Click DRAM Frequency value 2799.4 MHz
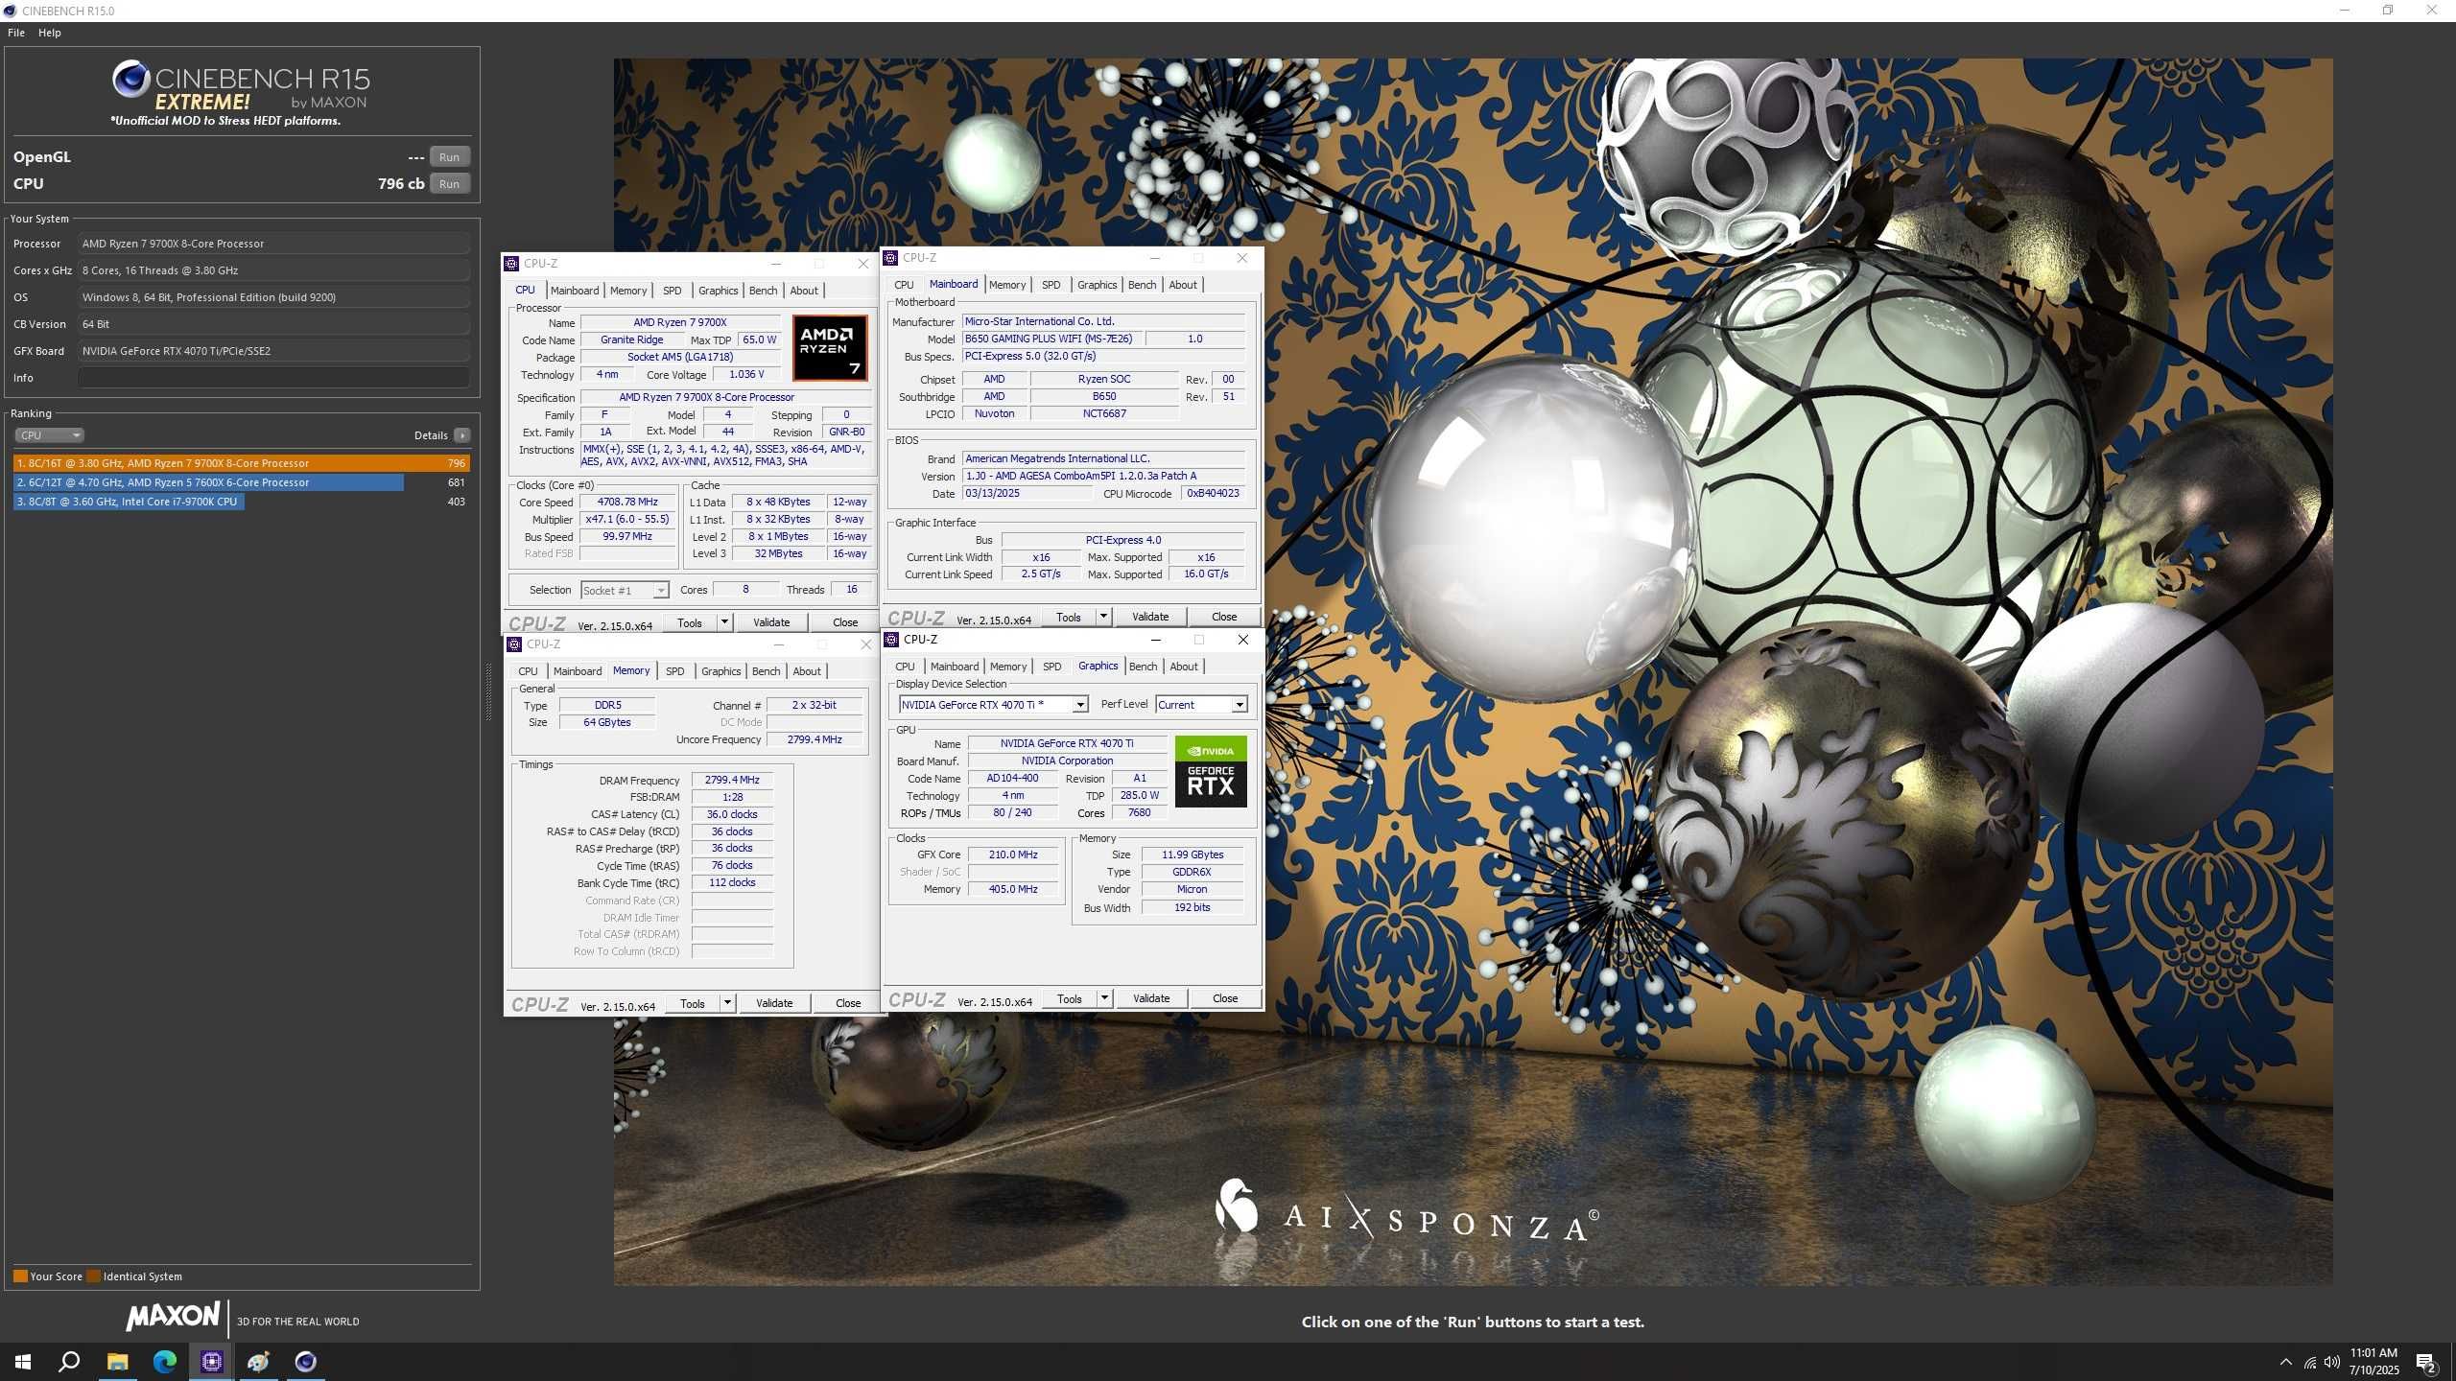The height and width of the screenshot is (1381, 2456). (x=732, y=780)
